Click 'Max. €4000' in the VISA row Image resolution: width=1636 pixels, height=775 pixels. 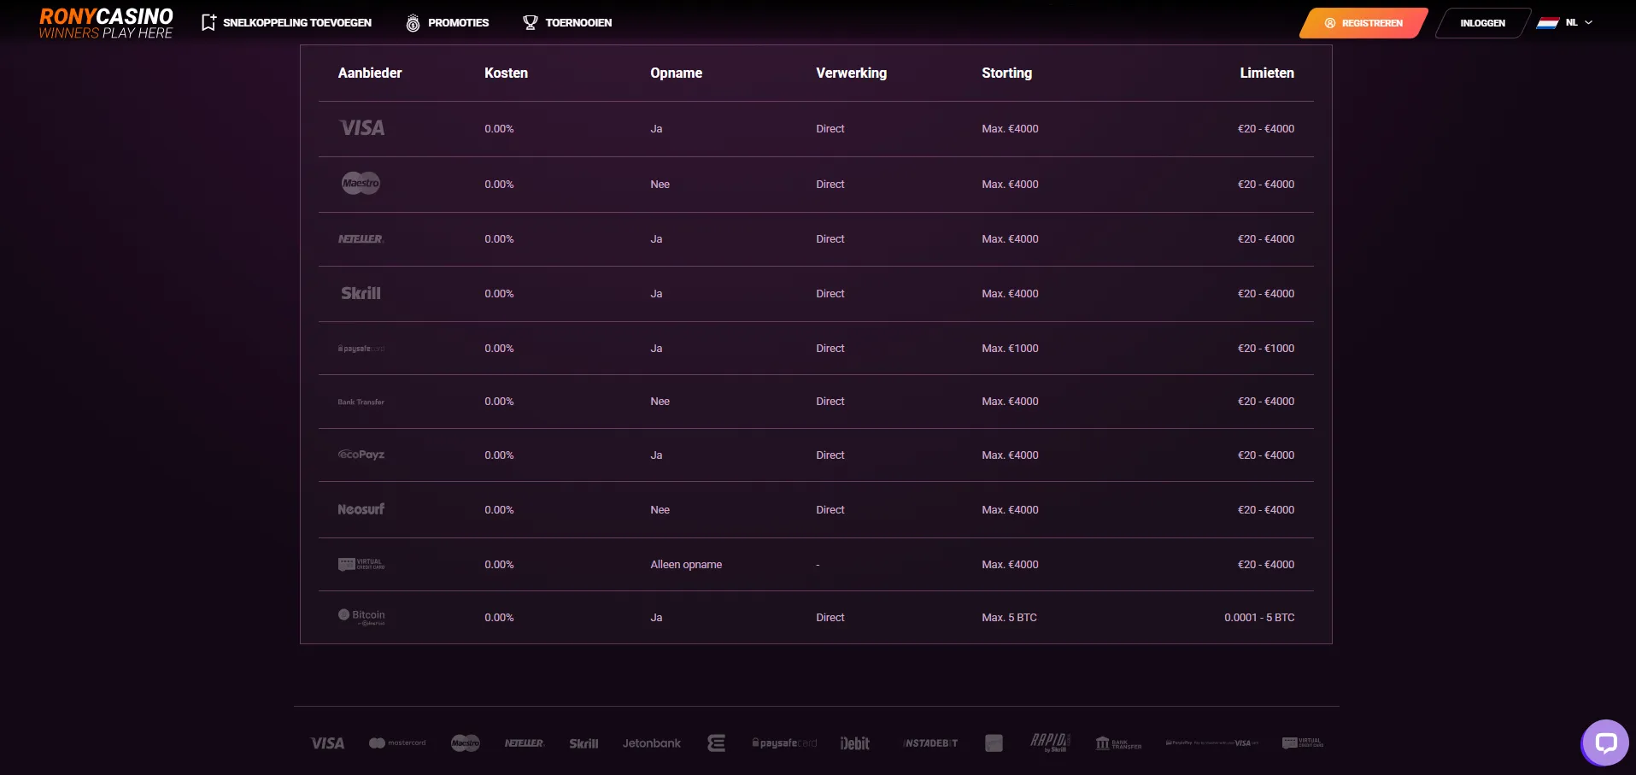1010,129
